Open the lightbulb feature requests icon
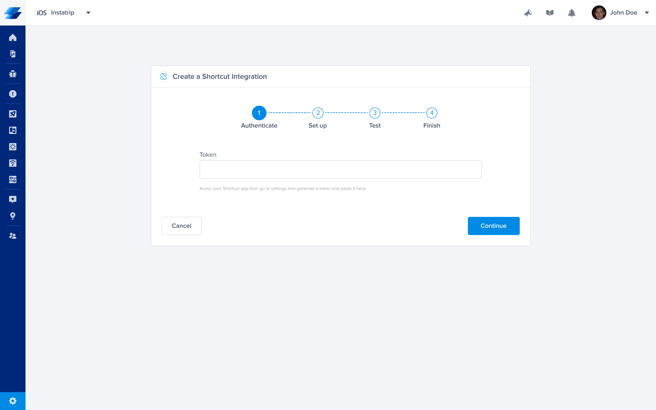The width and height of the screenshot is (656, 410). click(x=13, y=216)
